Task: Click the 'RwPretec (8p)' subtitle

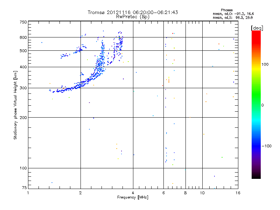Action: point(133,17)
